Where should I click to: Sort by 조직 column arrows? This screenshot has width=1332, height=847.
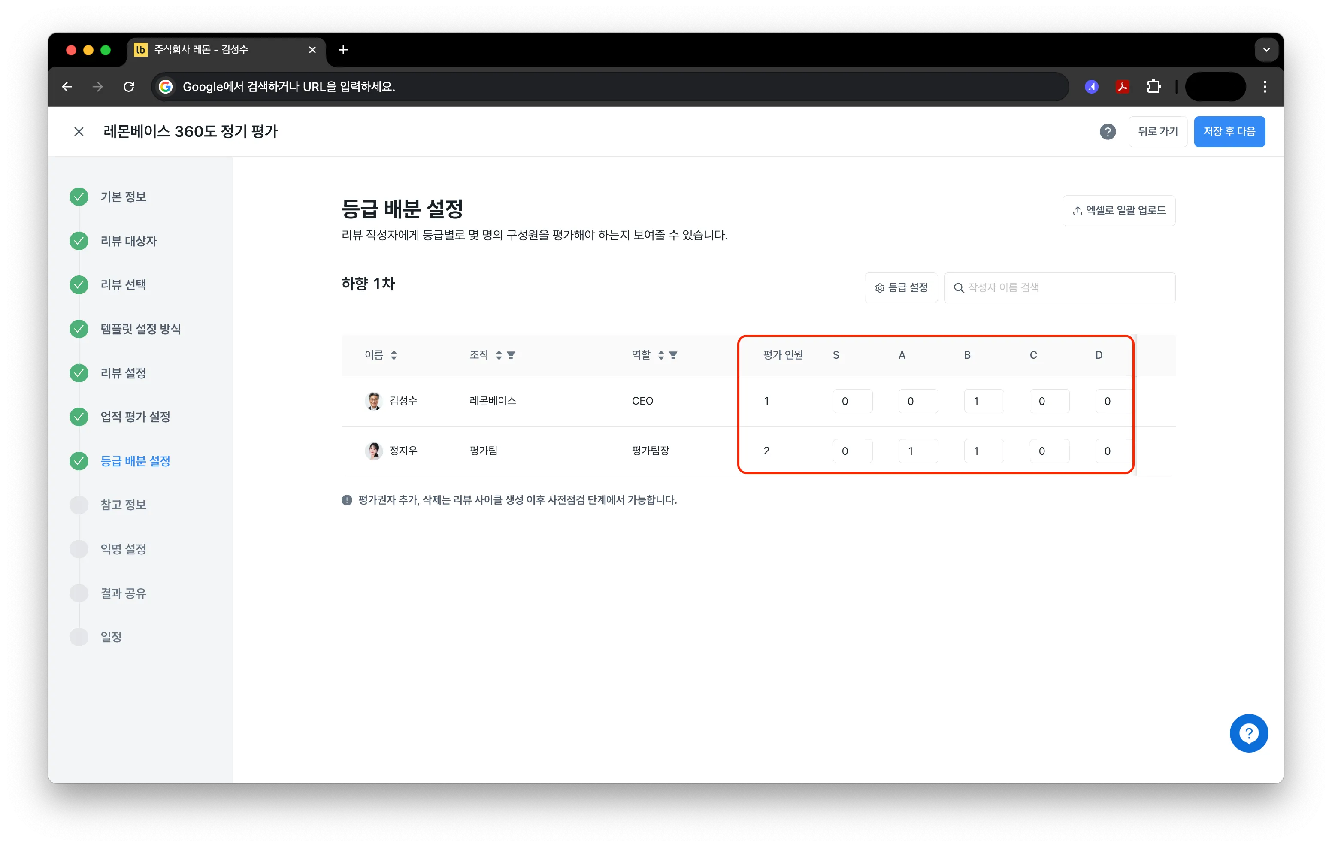(x=499, y=355)
